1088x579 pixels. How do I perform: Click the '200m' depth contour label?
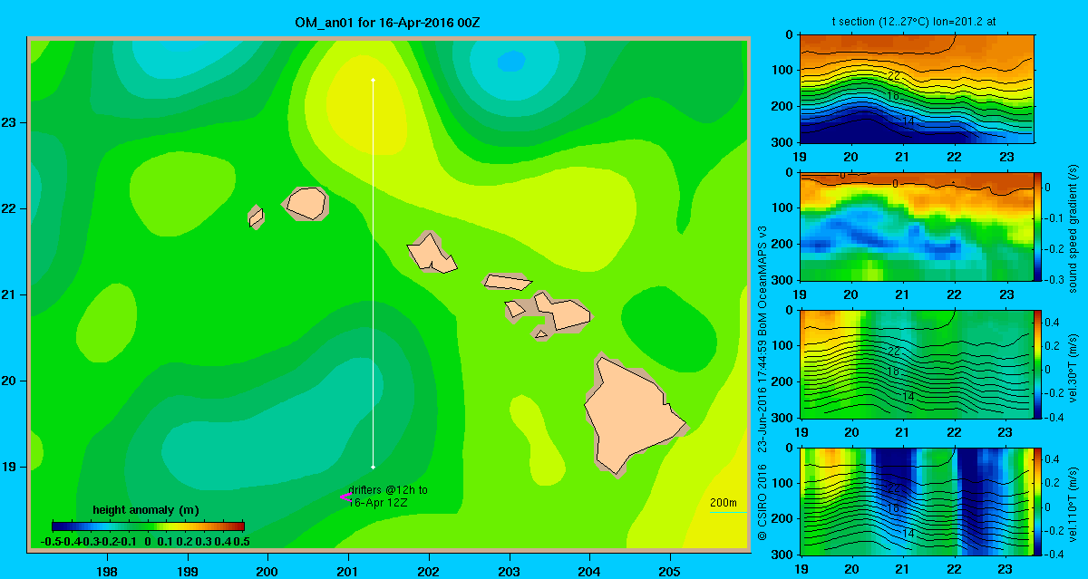coord(723,503)
